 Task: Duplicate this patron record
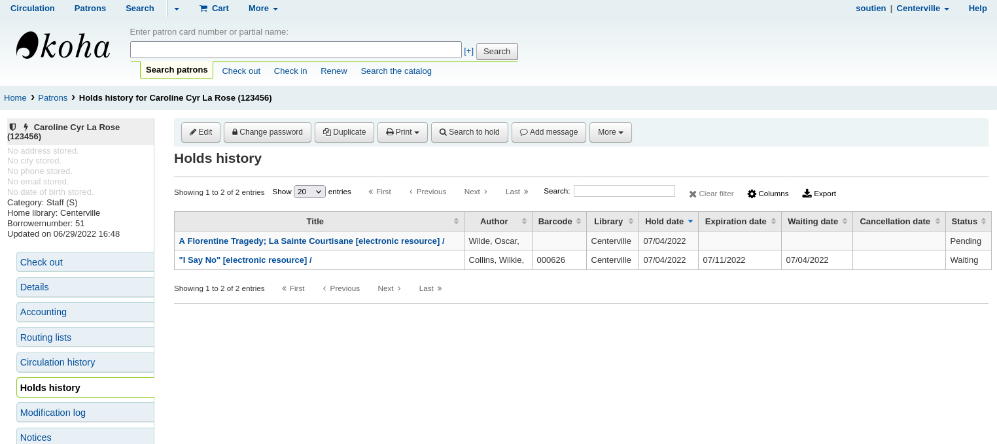344,132
